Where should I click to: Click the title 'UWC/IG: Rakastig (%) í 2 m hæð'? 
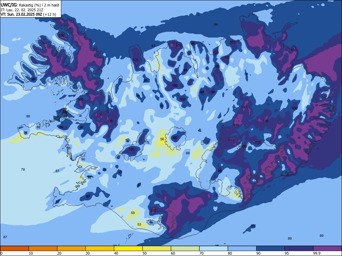tap(30, 5)
